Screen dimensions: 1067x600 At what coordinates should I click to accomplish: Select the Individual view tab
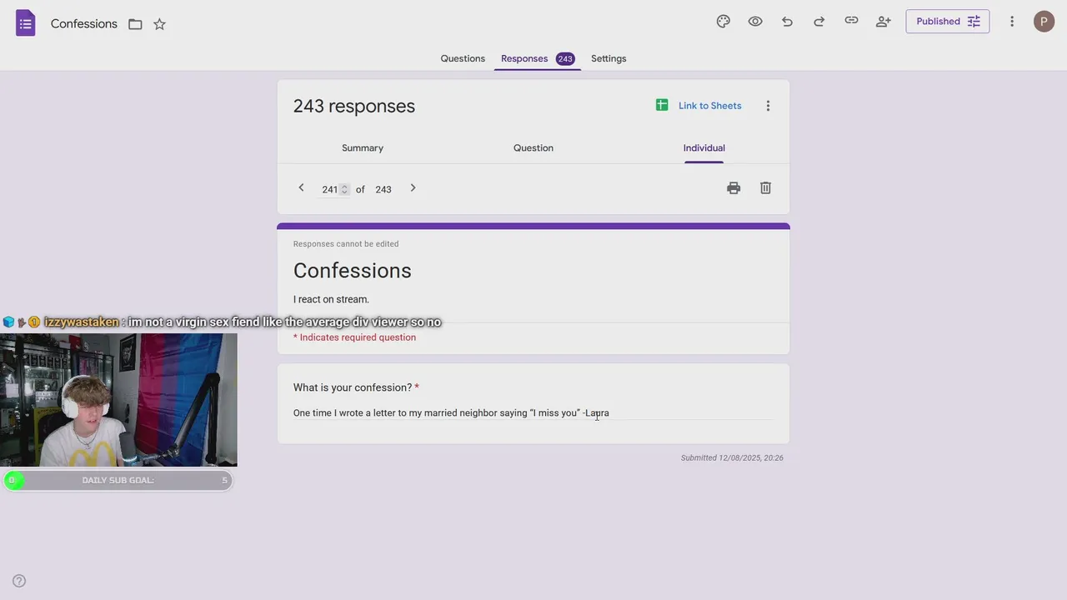[704, 147]
